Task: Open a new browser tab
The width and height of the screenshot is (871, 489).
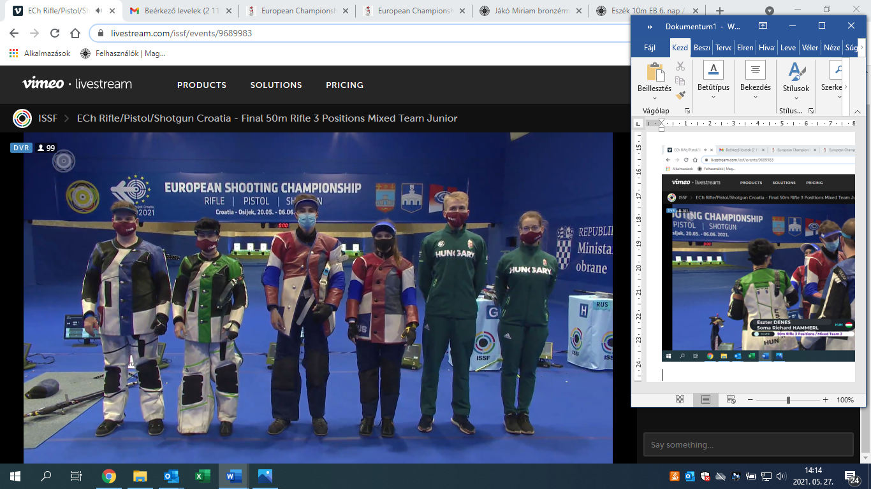Action: [x=720, y=11]
